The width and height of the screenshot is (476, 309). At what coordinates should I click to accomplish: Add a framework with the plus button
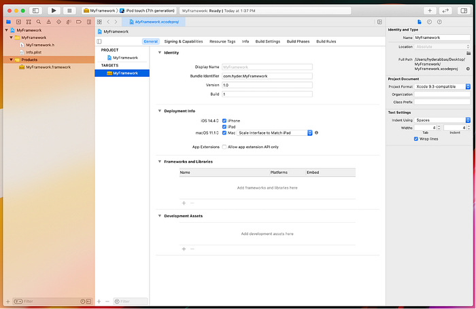point(184,203)
